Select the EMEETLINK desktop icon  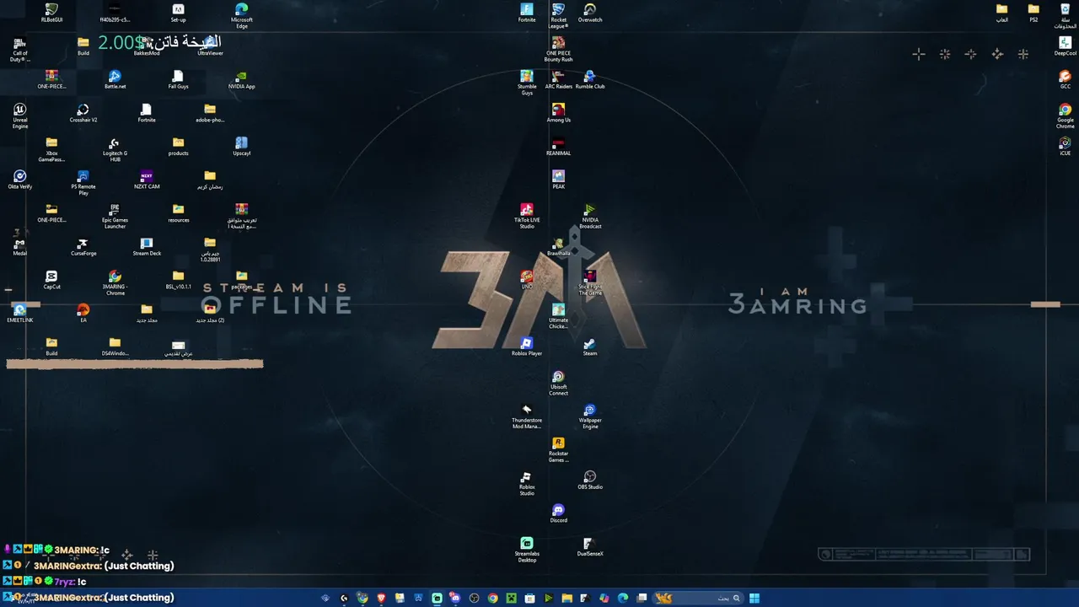pos(20,313)
